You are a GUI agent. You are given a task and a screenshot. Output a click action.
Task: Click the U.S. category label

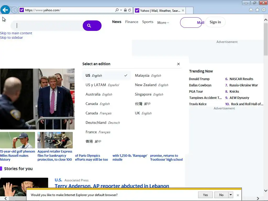58,180
